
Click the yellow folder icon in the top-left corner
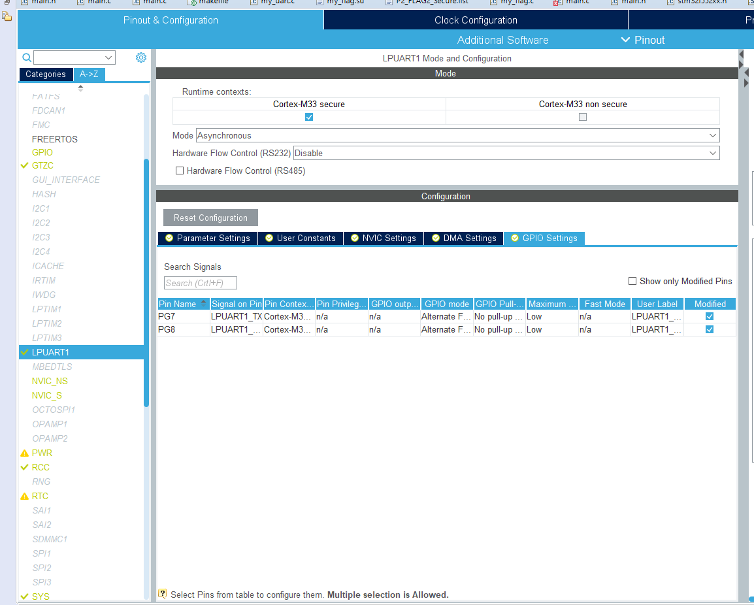(x=7, y=16)
